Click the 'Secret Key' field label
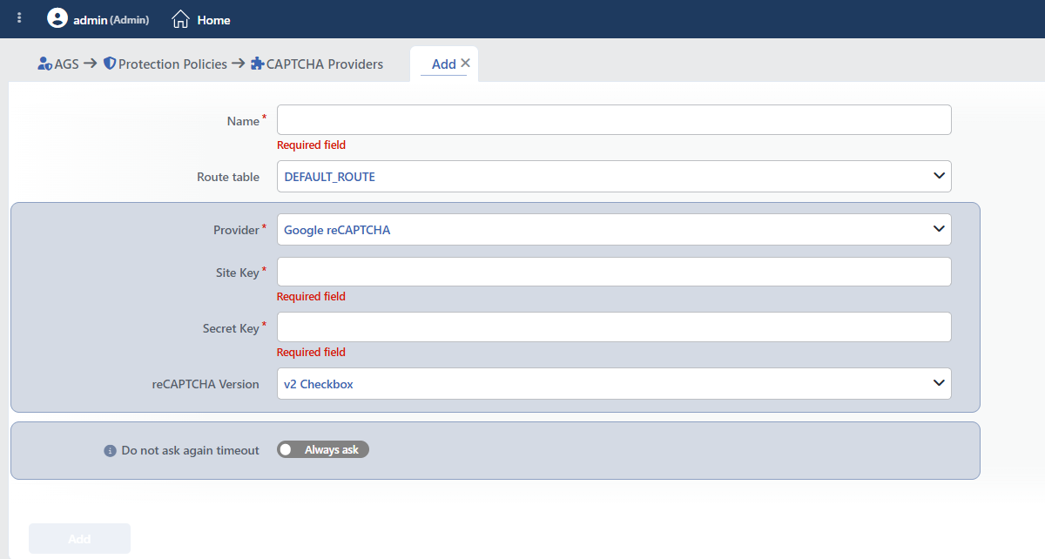This screenshot has height=559, width=1045. click(231, 328)
